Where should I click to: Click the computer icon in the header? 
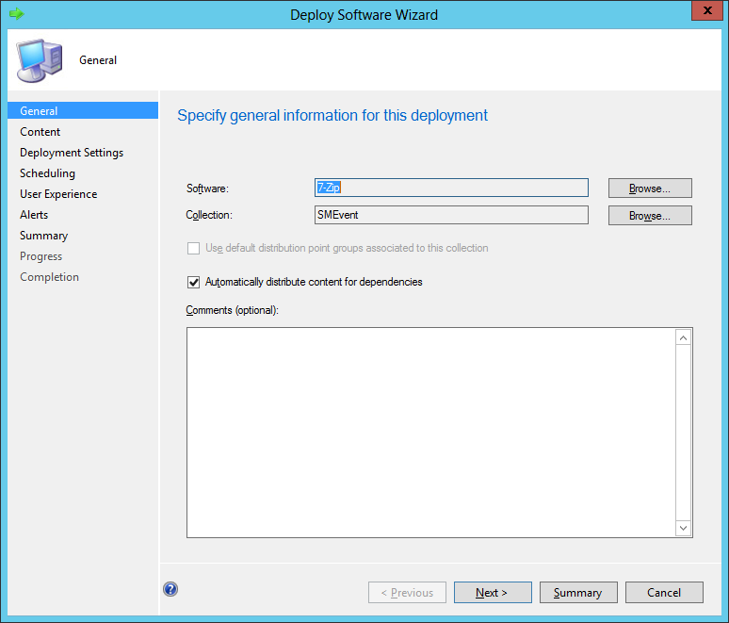point(38,59)
